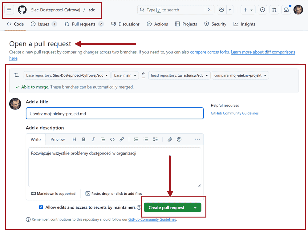
Task: Open the hamburger navigation menu
Action: (x=9, y=10)
